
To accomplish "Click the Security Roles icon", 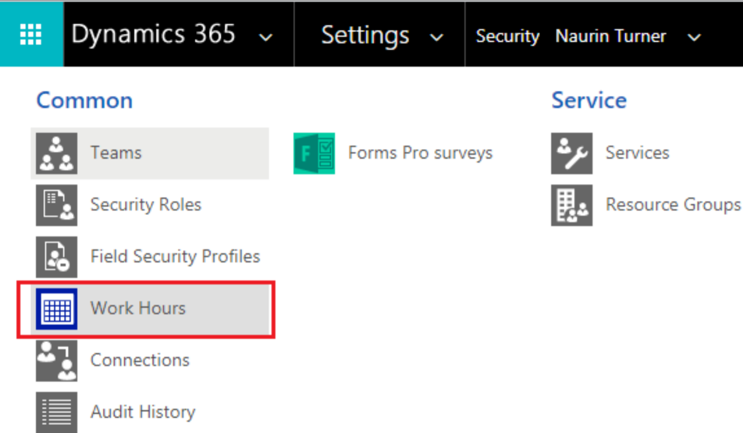I will [x=56, y=205].
